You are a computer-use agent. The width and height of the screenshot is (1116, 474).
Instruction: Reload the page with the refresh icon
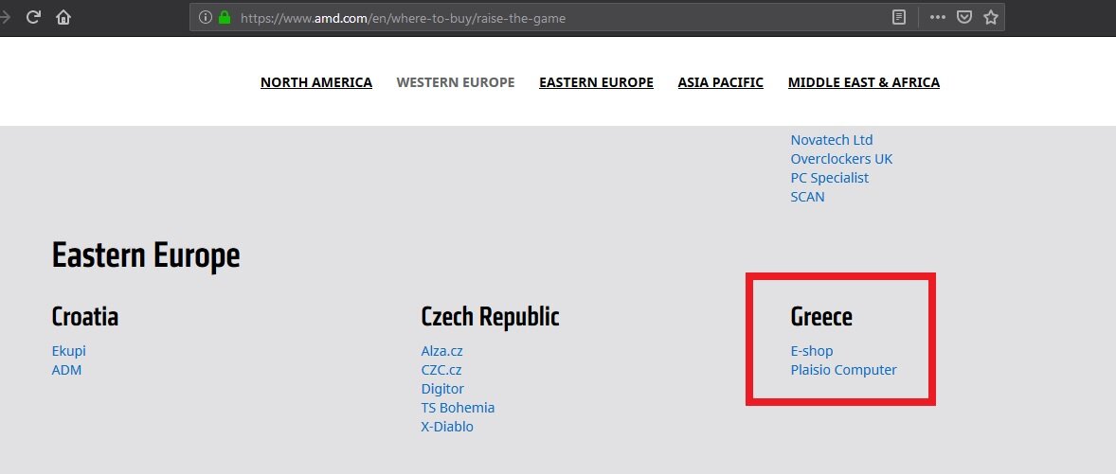tap(33, 17)
